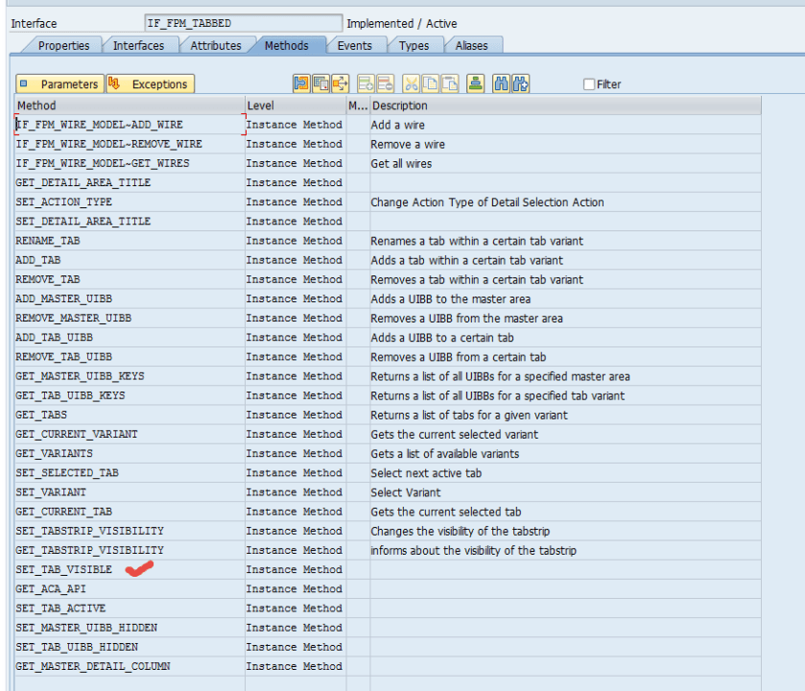Go to the Types tab
The width and height of the screenshot is (805, 691).
(x=414, y=46)
